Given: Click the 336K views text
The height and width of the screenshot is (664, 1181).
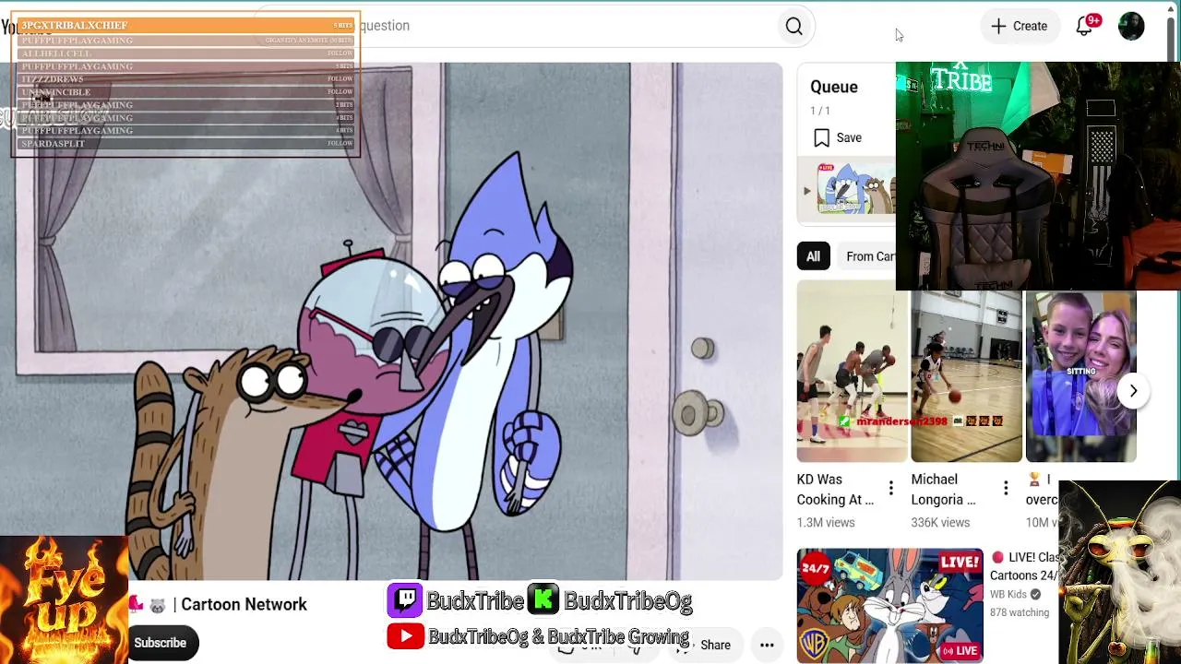Looking at the screenshot, I should [x=940, y=522].
